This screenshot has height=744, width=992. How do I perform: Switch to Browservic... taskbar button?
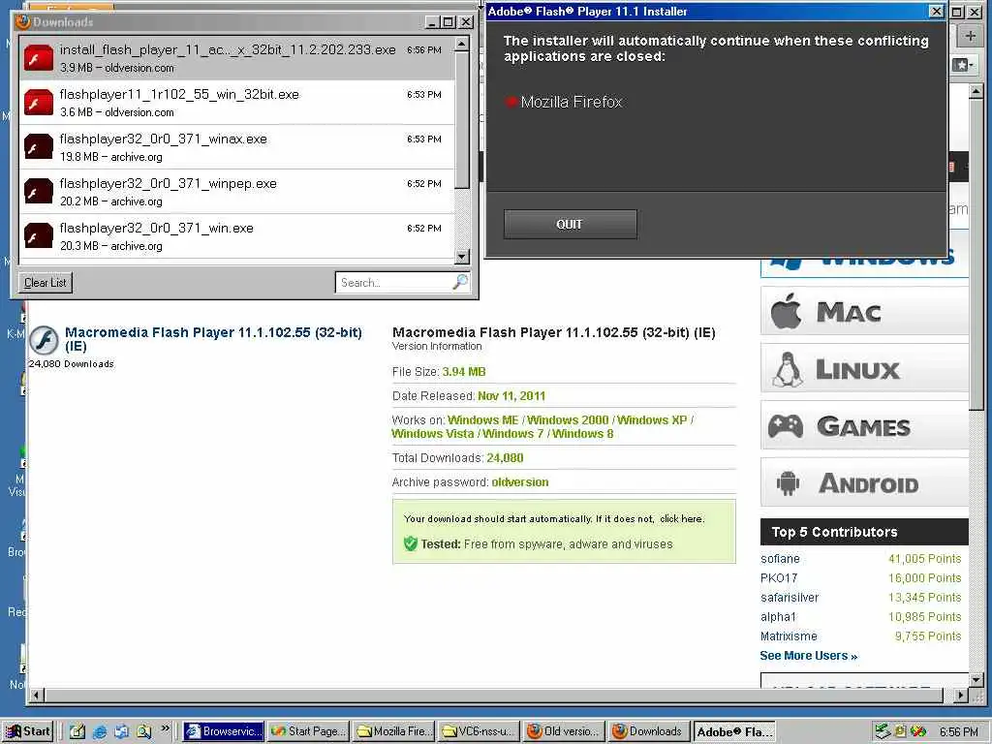click(224, 731)
